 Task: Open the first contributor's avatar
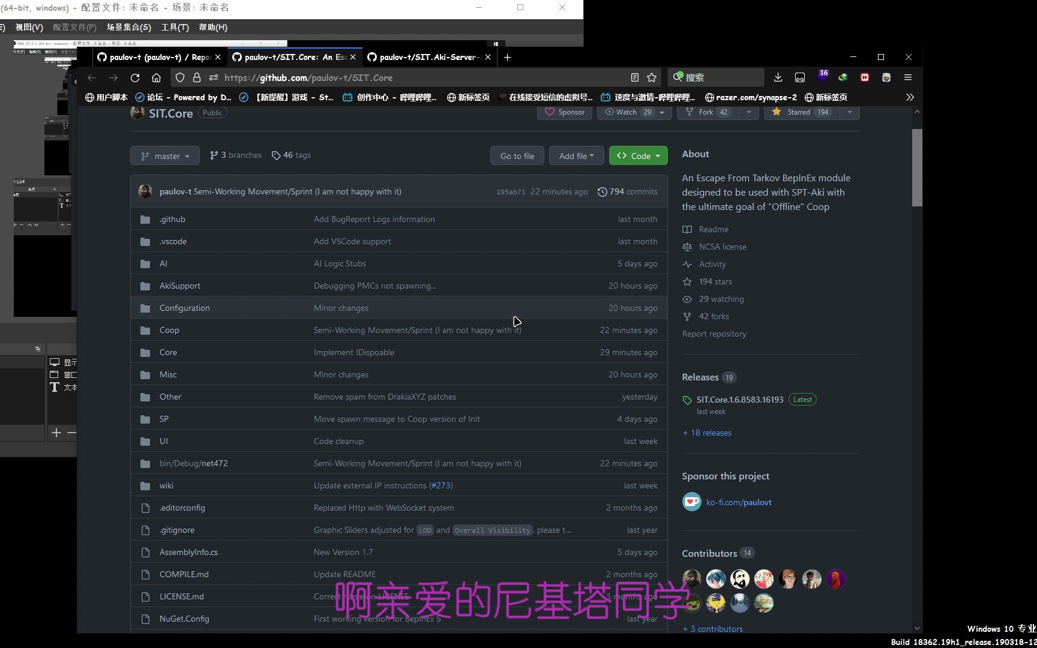[692, 579]
